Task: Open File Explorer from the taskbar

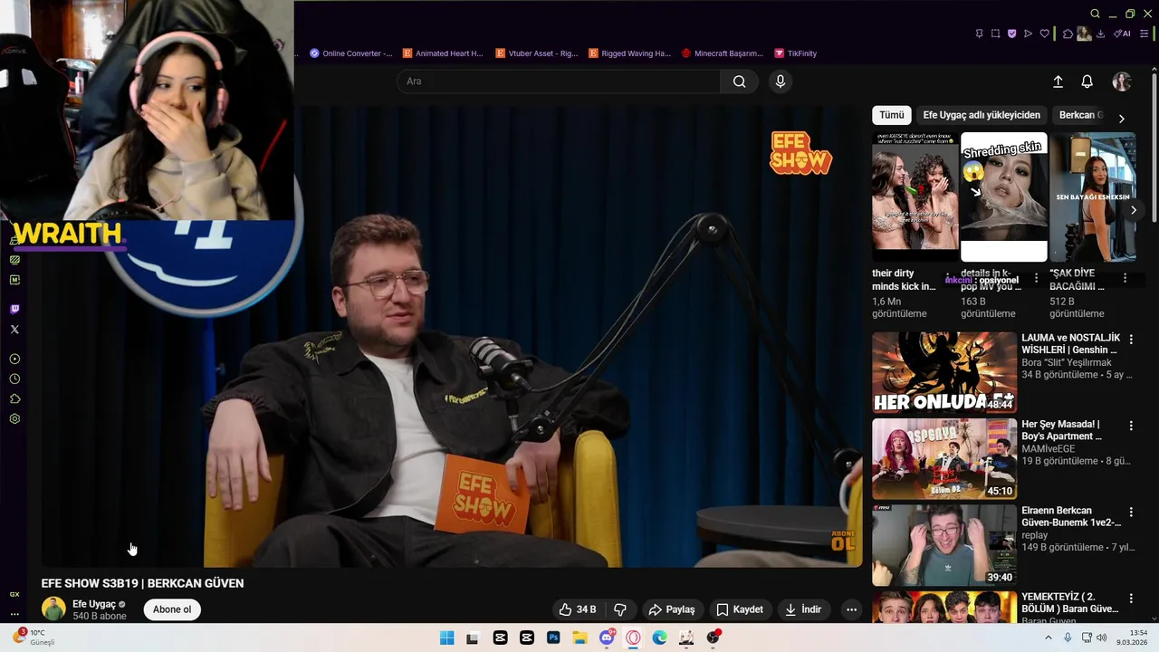Action: click(579, 638)
